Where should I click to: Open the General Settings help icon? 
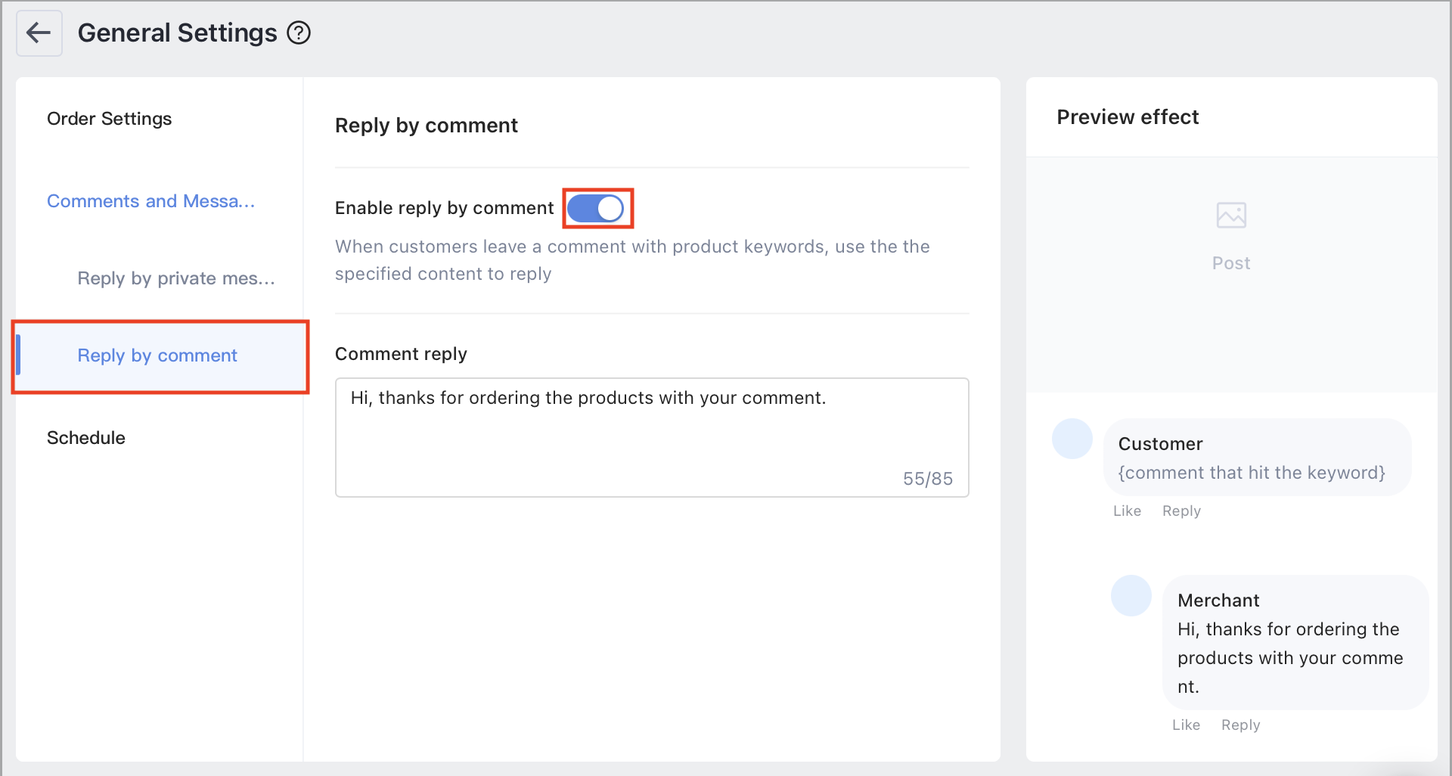(299, 33)
